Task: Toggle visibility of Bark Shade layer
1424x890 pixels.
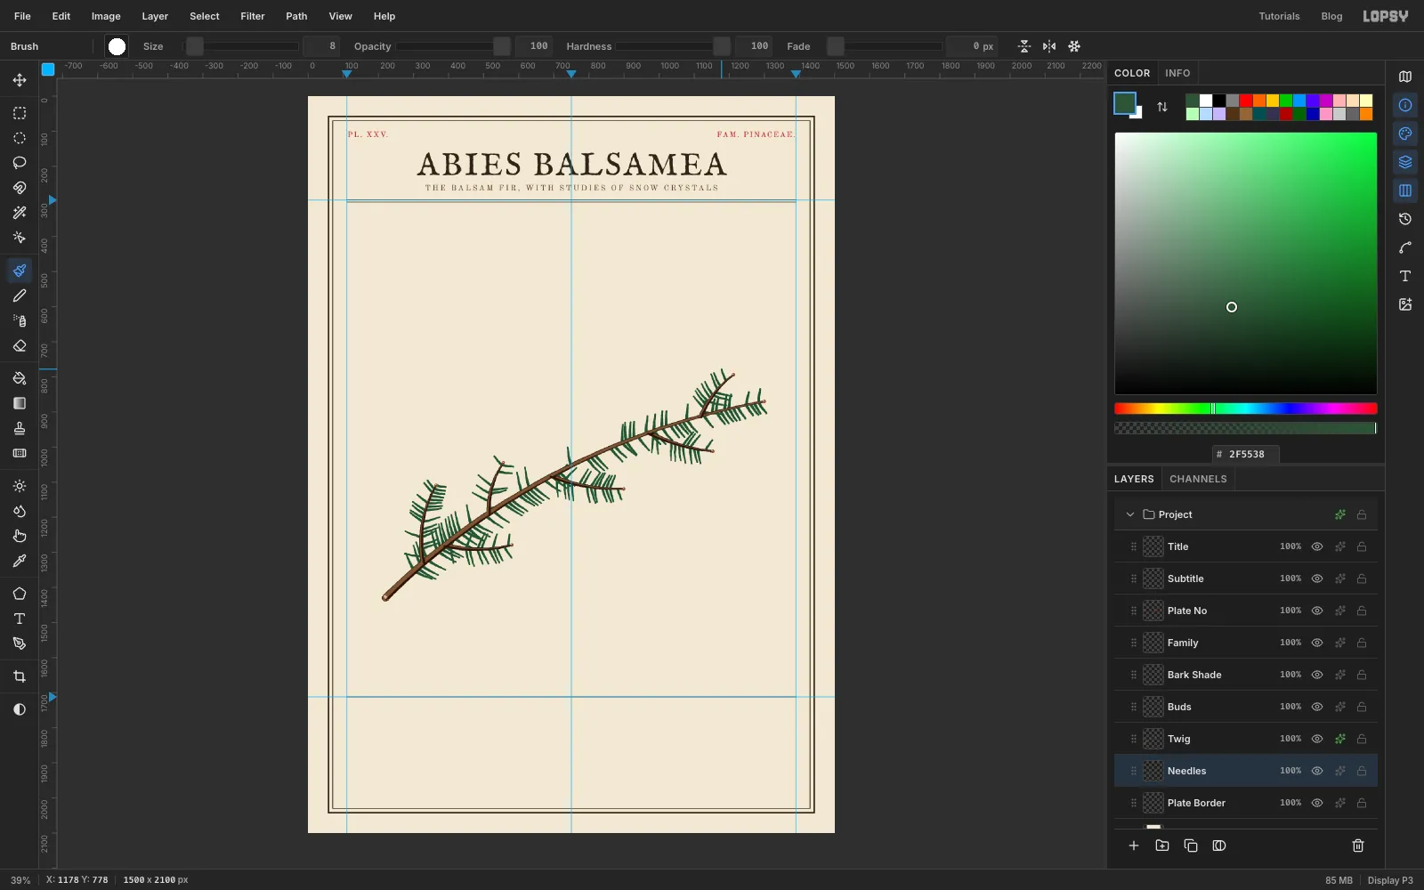Action: click(x=1317, y=675)
